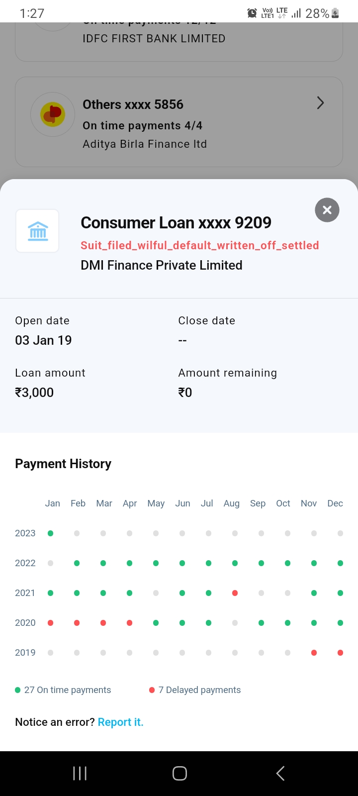The height and width of the screenshot is (796, 358).
Task: Tap the 27 On time payments legend
Action: 63,690
